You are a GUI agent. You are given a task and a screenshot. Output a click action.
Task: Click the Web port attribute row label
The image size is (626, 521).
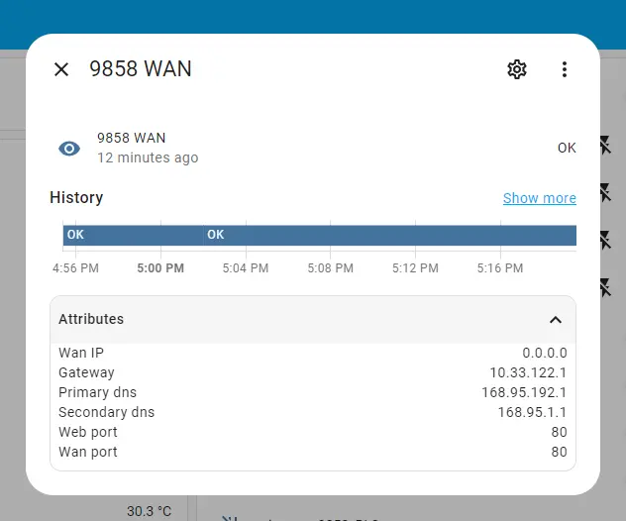coord(88,432)
